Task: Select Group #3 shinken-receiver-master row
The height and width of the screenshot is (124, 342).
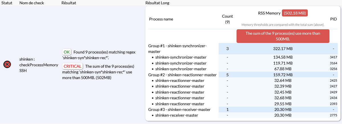Action: [179, 109]
